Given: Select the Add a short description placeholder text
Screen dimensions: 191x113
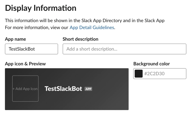Looking at the screenshot, I should tap(92, 49).
